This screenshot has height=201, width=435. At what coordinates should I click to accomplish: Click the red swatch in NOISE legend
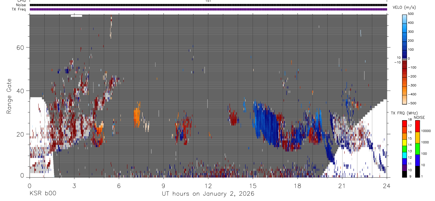(x=417, y=126)
